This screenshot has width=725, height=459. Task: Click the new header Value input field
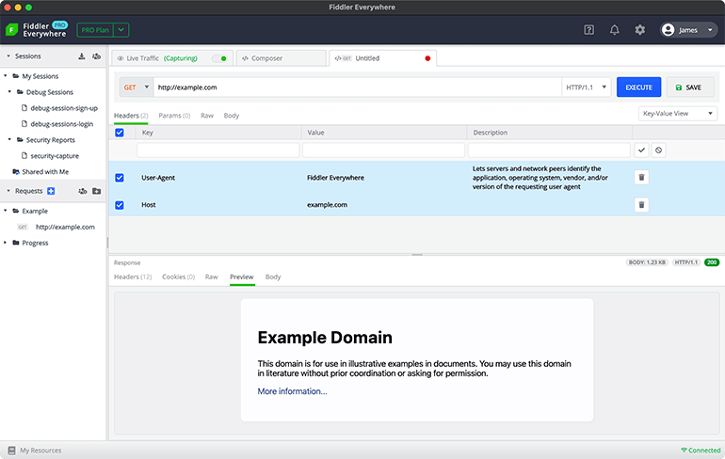click(x=383, y=150)
